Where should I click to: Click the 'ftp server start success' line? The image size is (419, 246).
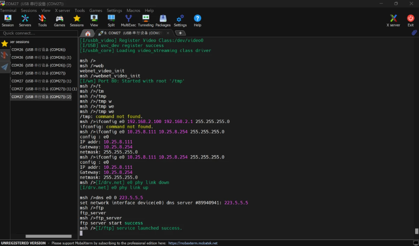[111, 223]
